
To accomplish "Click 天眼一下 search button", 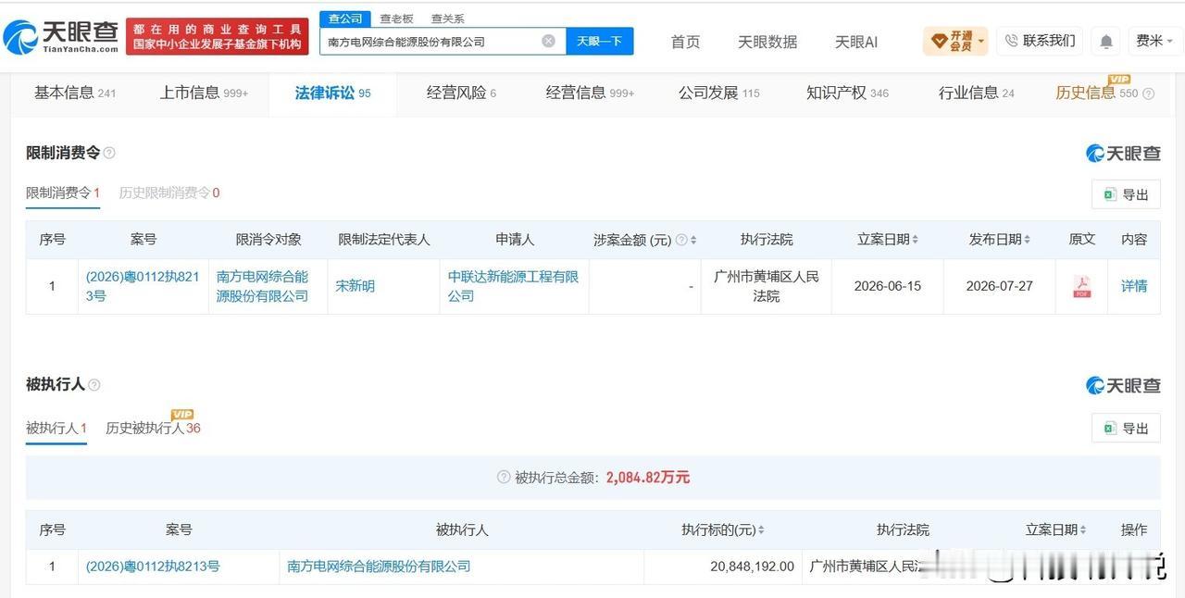I will [x=599, y=41].
